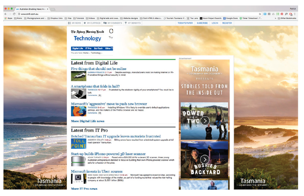
Task: Click the TOLL POINT thumbnail
Action: tap(78, 143)
